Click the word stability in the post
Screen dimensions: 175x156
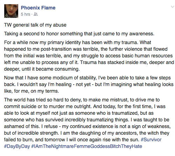click(x=88, y=78)
